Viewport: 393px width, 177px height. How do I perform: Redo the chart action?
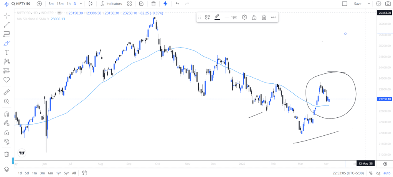point(187,4)
